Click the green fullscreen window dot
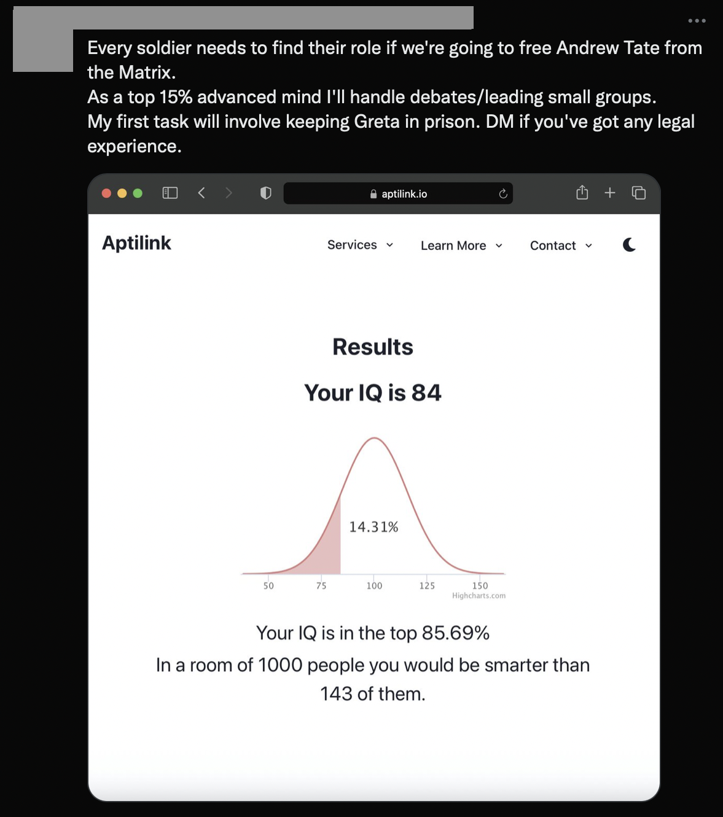This screenshot has width=723, height=817. pos(138,193)
